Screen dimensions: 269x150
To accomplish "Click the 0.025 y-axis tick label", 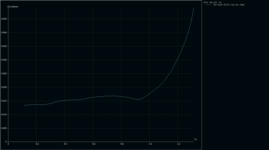I will pos(4,74).
